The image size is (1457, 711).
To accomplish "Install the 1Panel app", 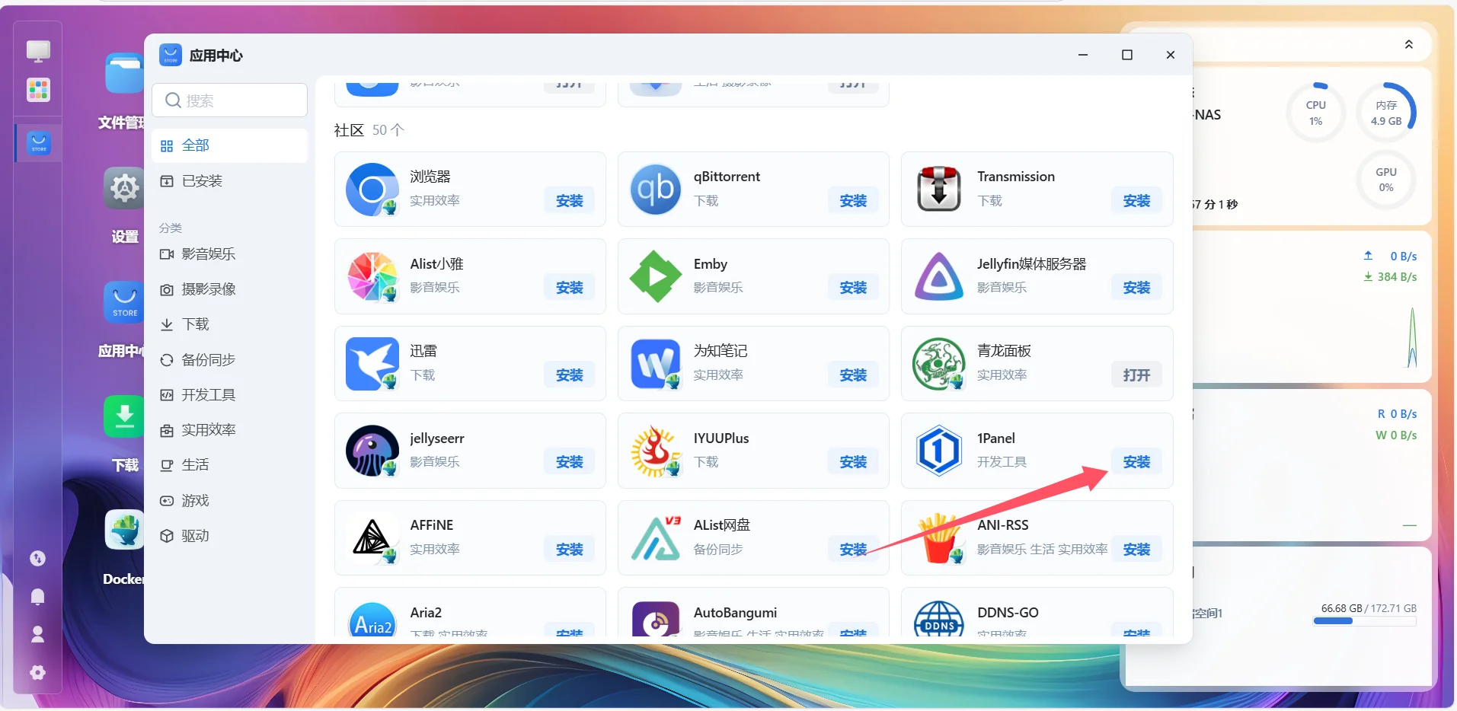I will click(x=1136, y=462).
